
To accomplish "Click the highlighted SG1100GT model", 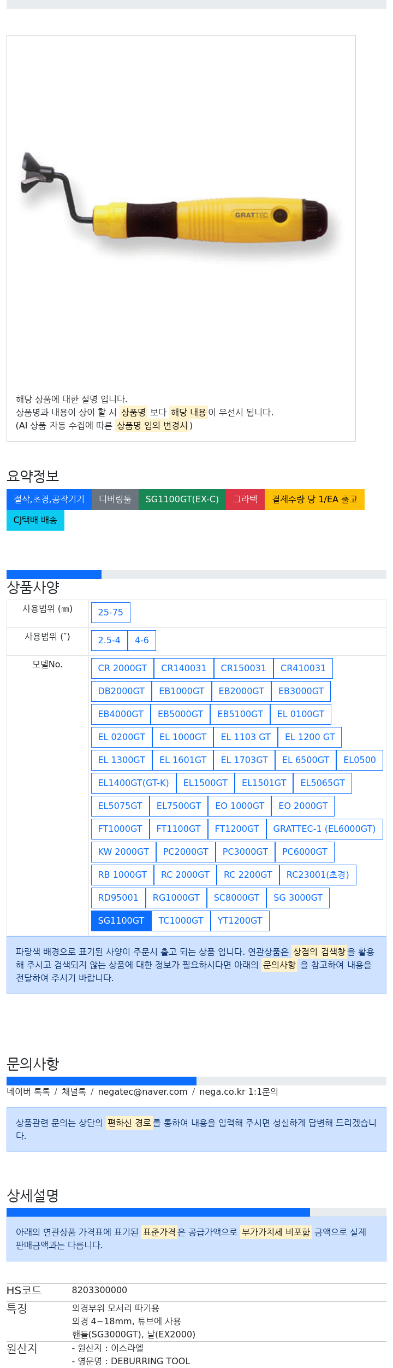I will 121,921.
